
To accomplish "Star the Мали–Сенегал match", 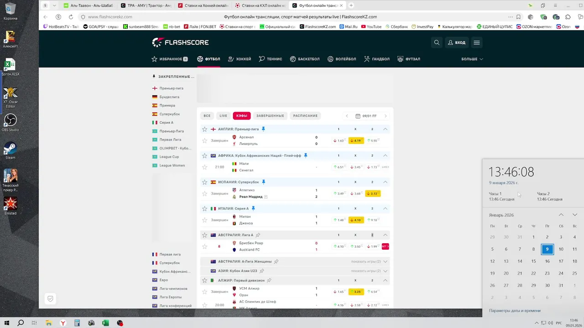I will pos(205,167).
